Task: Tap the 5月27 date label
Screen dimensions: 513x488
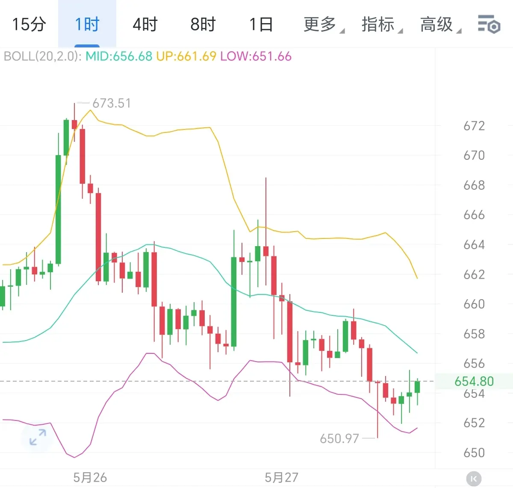Action: 281,478
